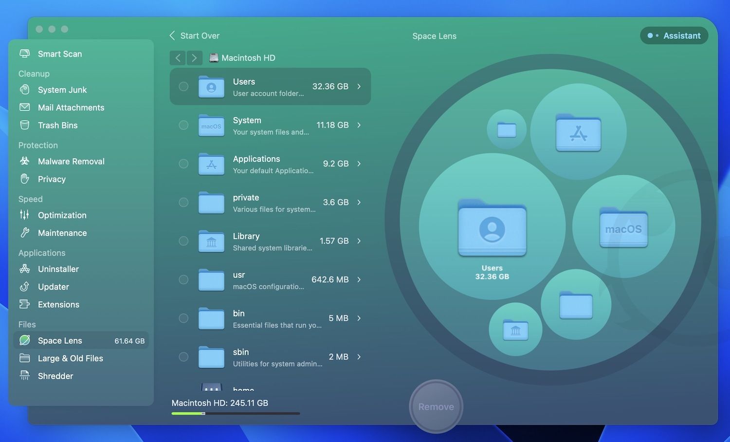This screenshot has height=442, width=730.
Task: Open the private folder using its arrow
Action: 359,202
